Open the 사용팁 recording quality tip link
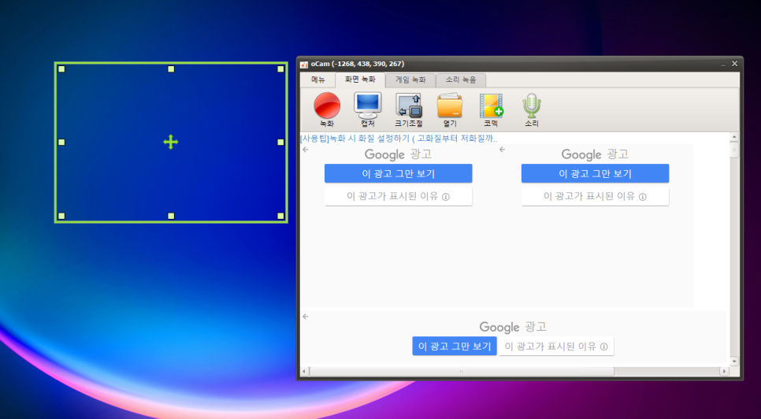 coord(399,138)
